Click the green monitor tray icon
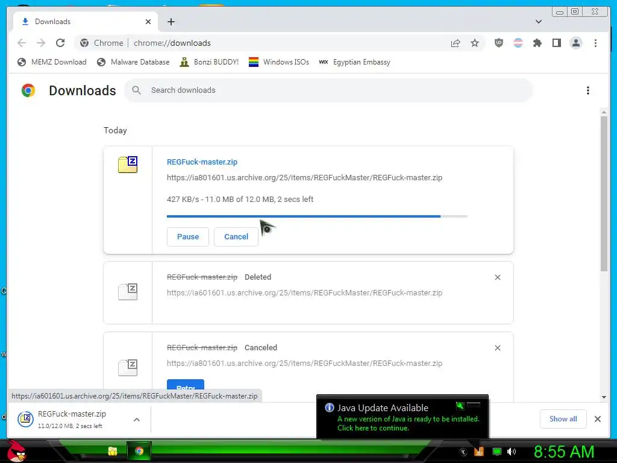 tap(497, 452)
